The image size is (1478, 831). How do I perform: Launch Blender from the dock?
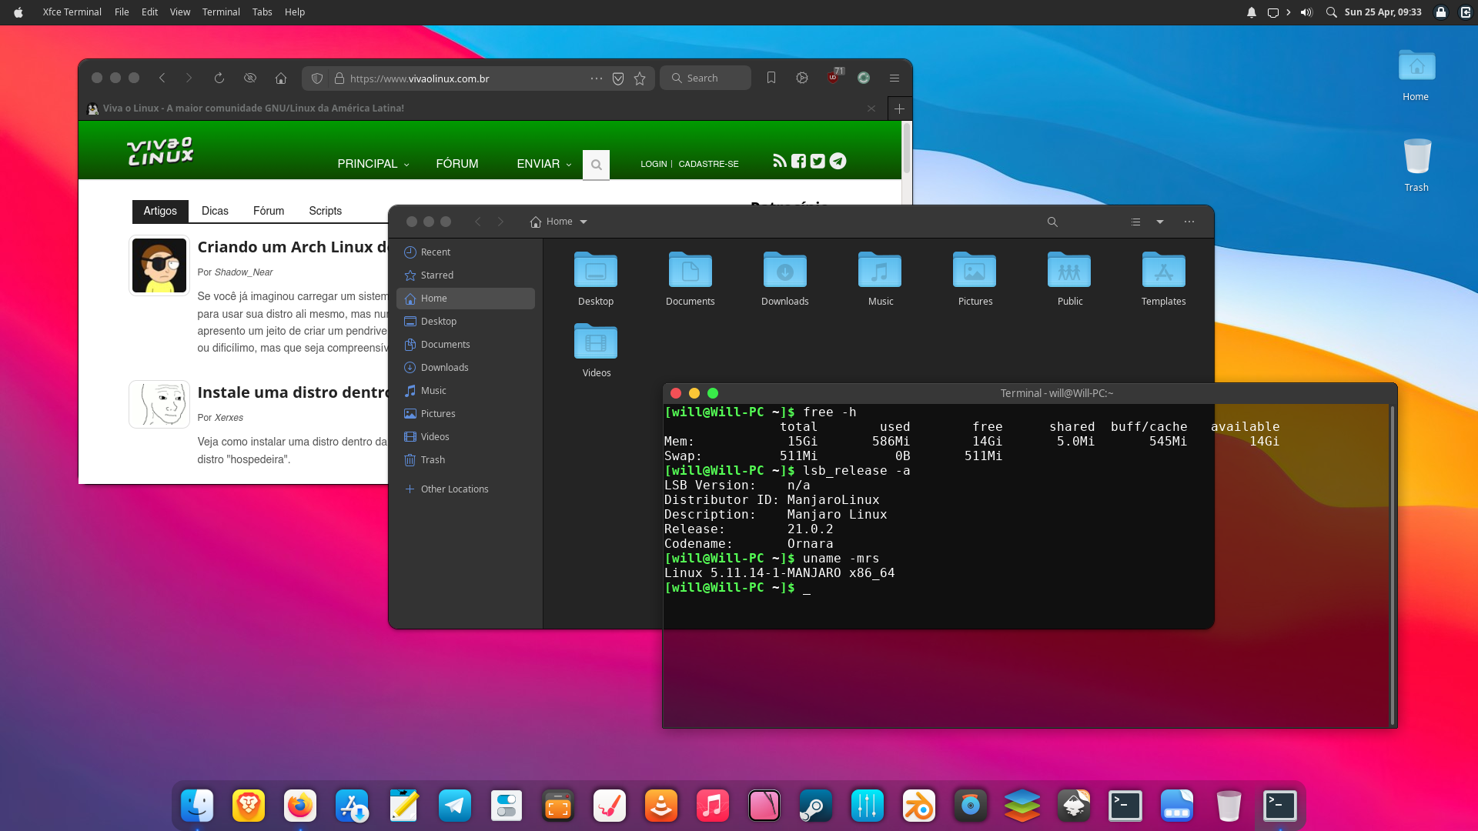(x=919, y=806)
